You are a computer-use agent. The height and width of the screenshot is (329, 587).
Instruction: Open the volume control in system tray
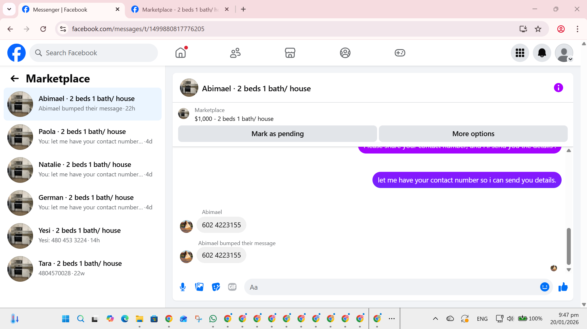coord(510,319)
